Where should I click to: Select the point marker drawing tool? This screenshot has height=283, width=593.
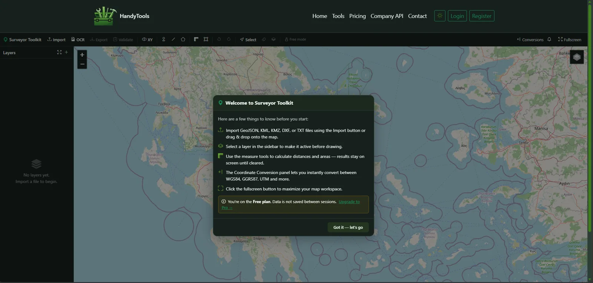(163, 39)
